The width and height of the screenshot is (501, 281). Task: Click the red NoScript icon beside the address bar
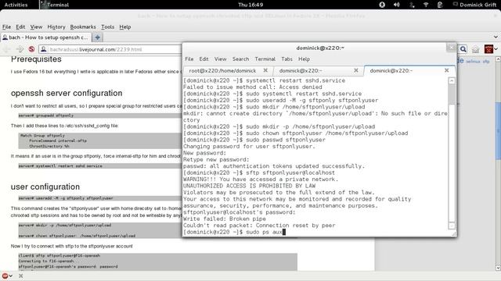pos(31,49)
